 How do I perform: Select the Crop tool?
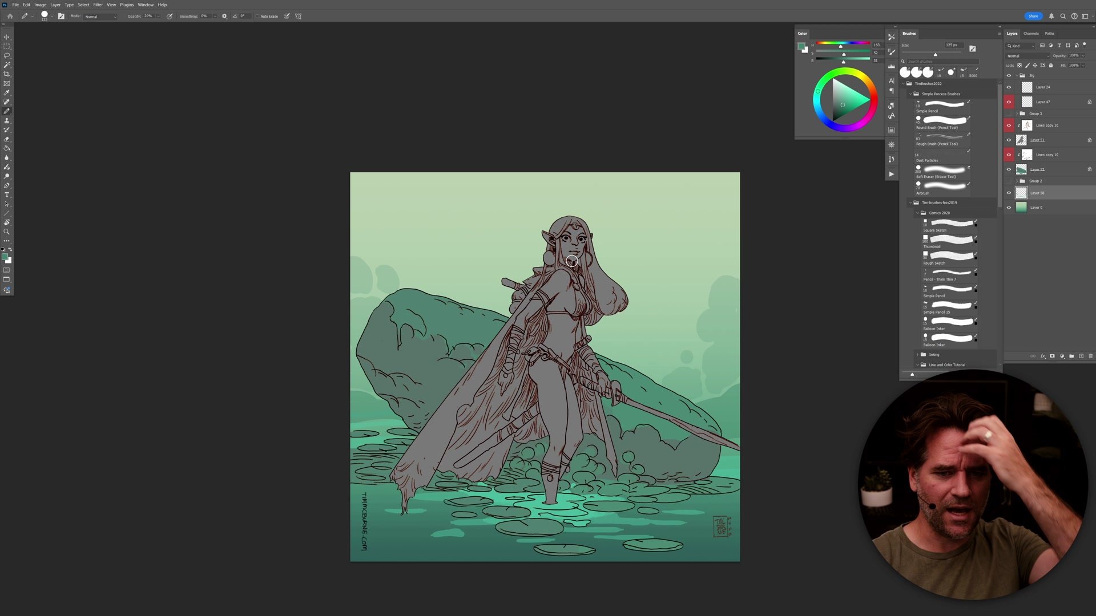(x=7, y=74)
